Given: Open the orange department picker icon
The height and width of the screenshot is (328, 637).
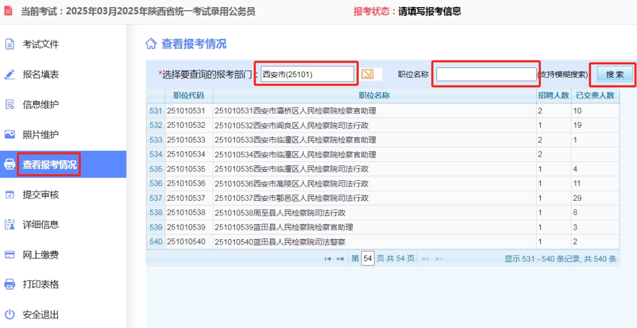Looking at the screenshot, I should (x=367, y=74).
